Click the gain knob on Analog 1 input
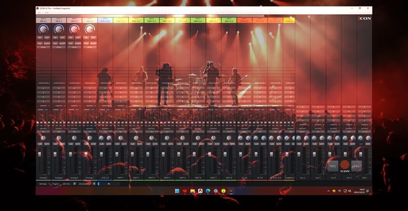 43,29
